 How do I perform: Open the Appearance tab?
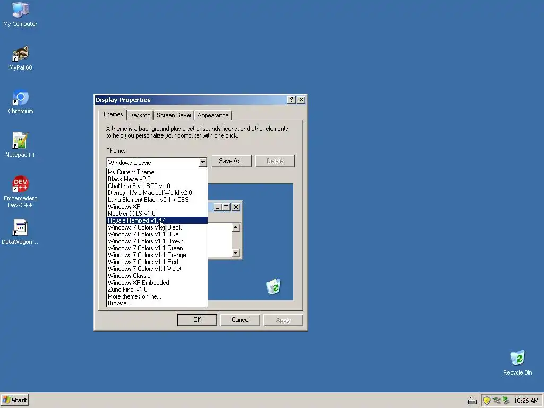(213, 115)
